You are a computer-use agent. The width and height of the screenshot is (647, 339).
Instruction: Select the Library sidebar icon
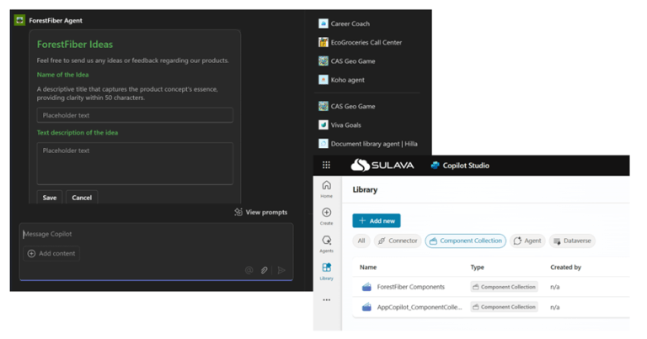coord(326,271)
